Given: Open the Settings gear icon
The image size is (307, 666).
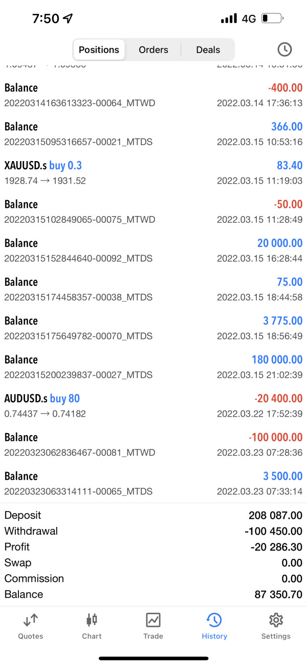Looking at the screenshot, I should pos(276,620).
